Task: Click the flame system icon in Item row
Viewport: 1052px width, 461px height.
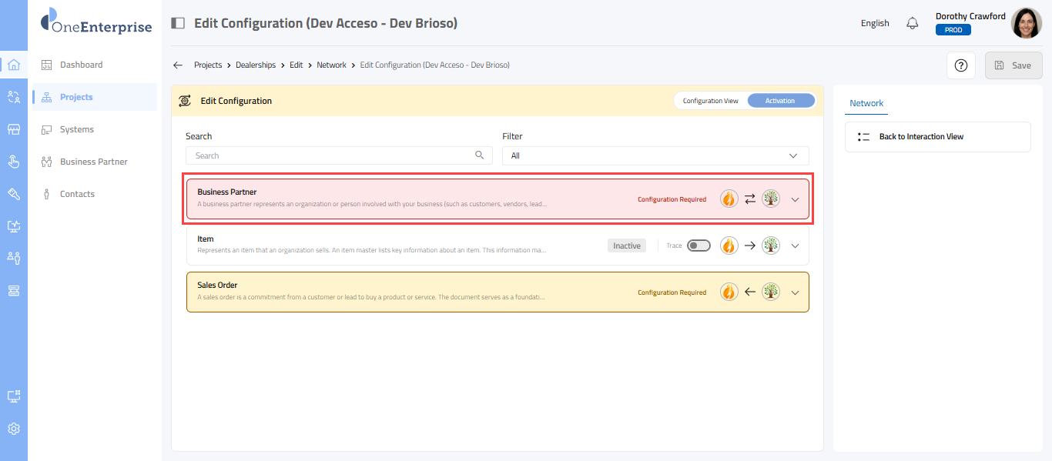Action: [729, 246]
